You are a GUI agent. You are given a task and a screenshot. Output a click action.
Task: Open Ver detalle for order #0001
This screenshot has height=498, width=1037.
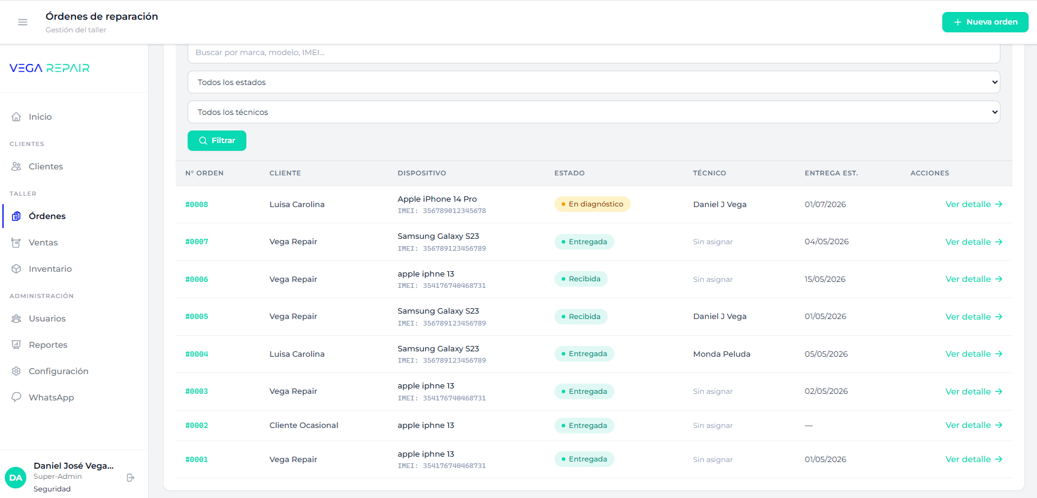coord(973,459)
